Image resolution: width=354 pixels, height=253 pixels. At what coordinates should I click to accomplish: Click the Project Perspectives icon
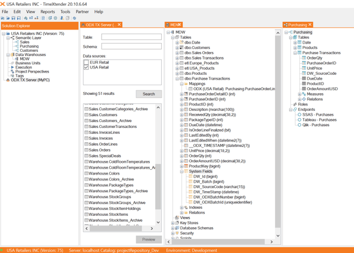[x=12, y=71]
